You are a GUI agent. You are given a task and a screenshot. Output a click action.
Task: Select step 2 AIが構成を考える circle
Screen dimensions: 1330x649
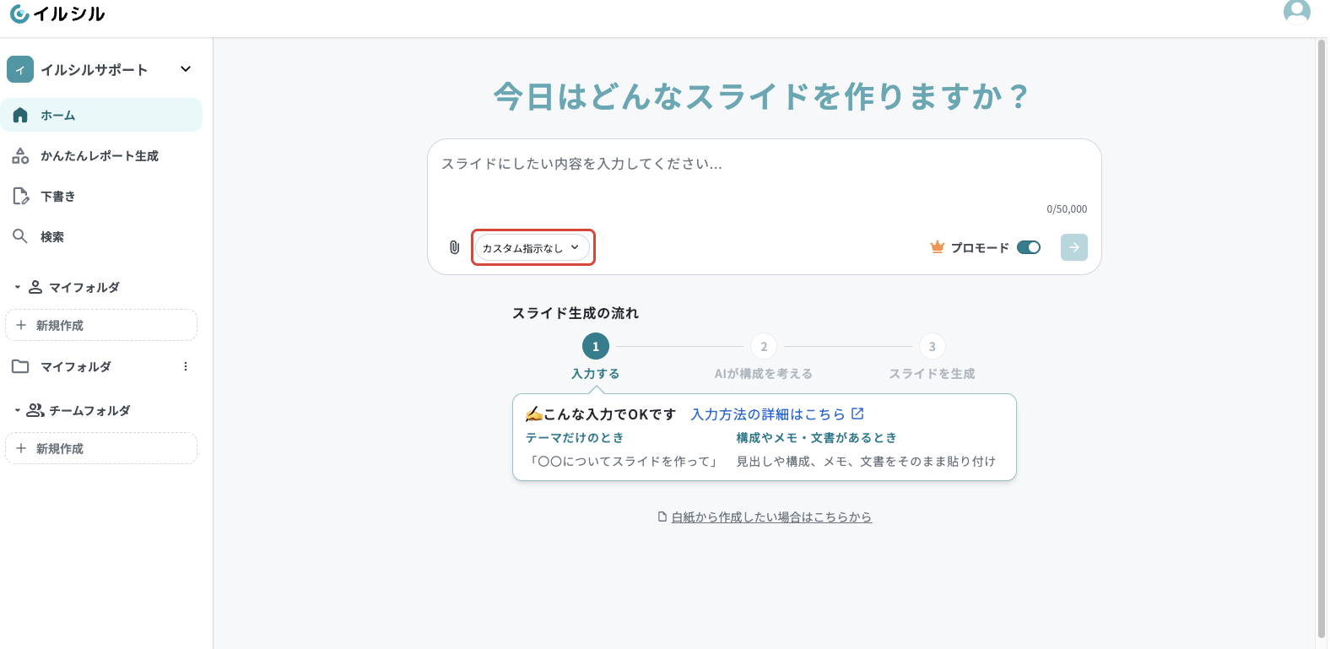pos(764,346)
